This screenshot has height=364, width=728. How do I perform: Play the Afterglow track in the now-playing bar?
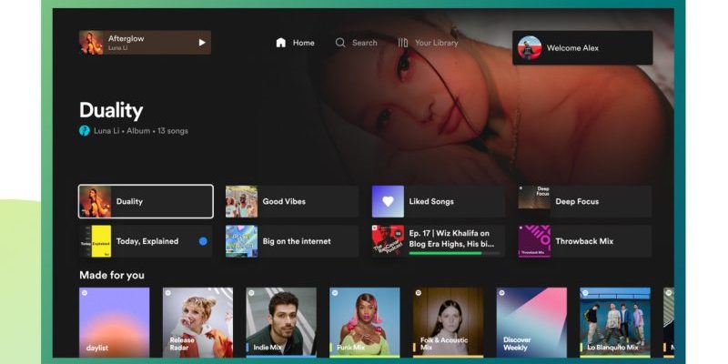[202, 43]
